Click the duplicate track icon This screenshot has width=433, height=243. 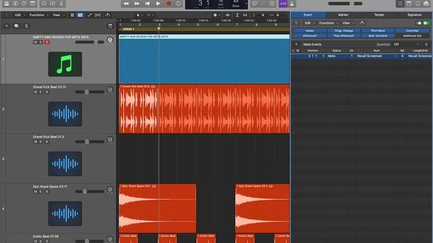point(16,26)
